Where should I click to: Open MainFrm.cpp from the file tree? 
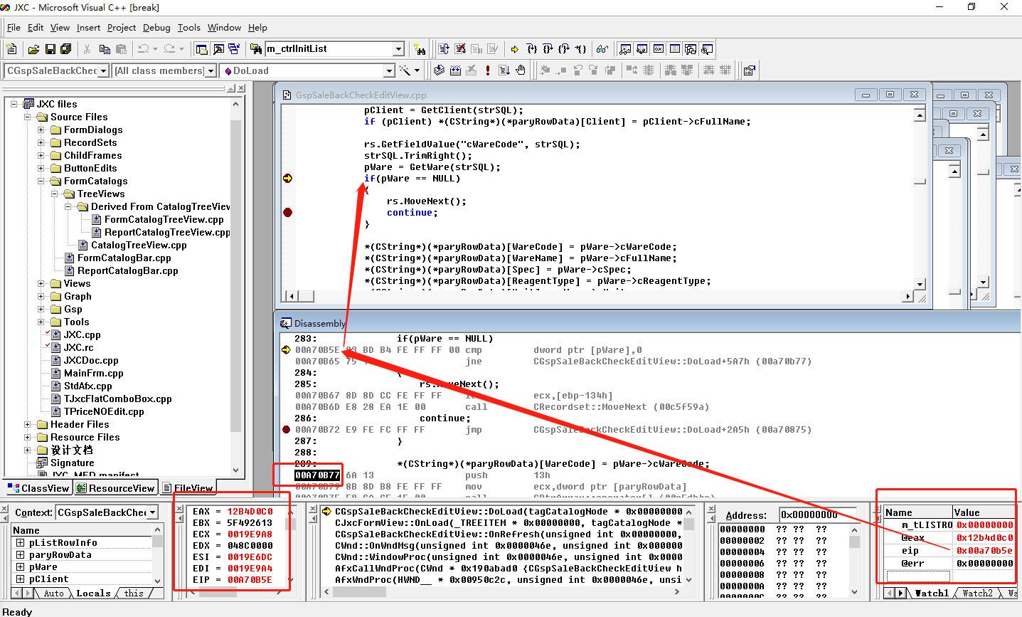(93, 373)
